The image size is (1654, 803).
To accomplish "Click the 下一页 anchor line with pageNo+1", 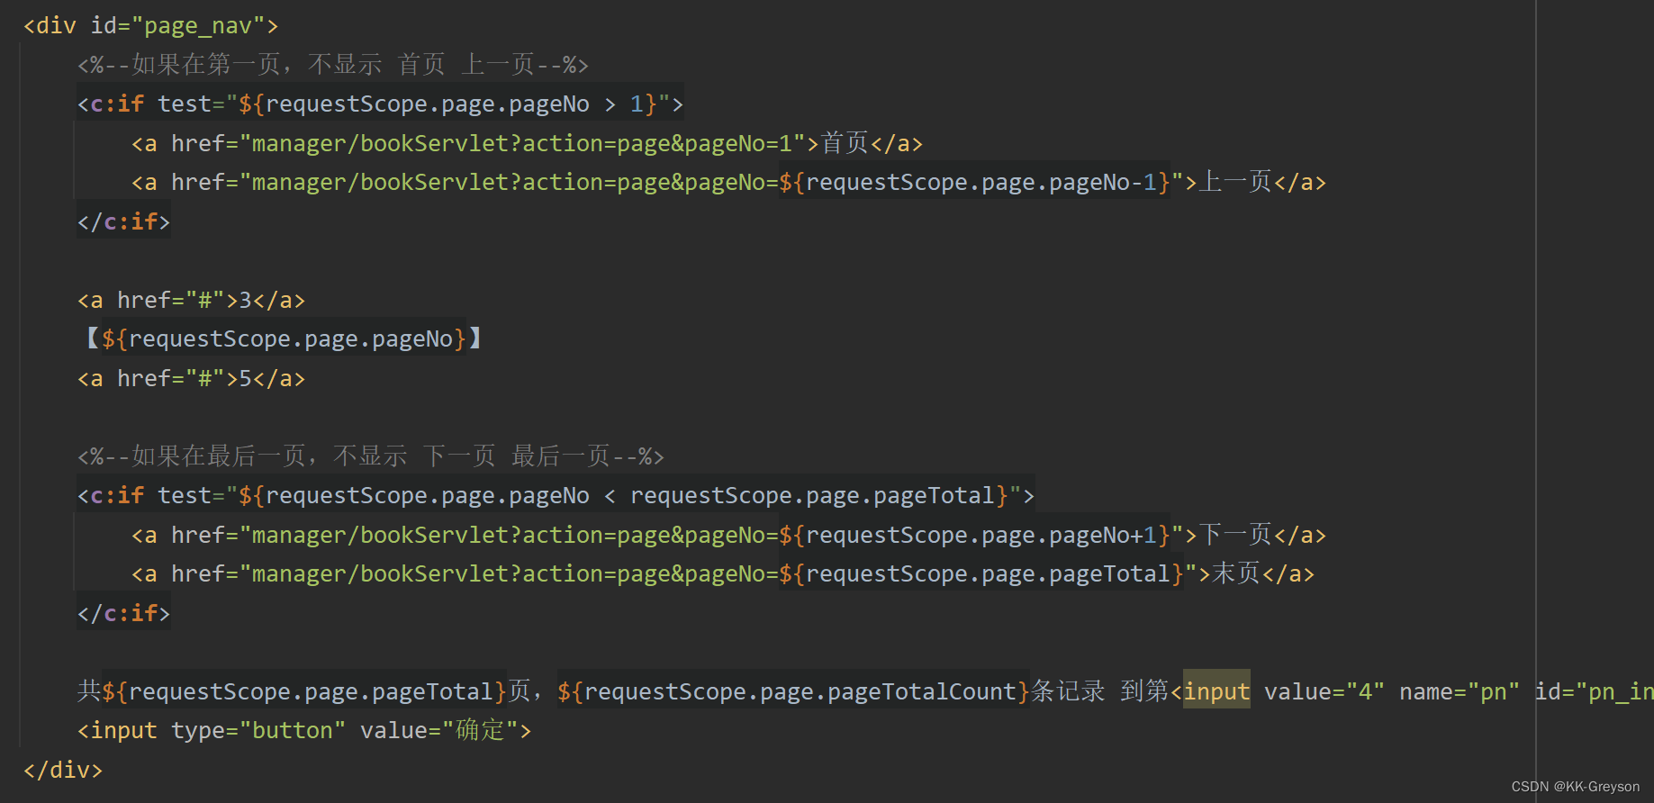I will (728, 535).
